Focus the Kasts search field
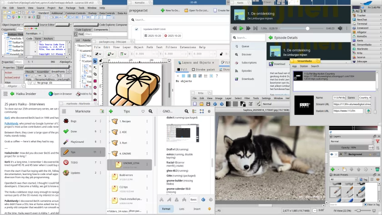This screenshot has height=215, width=382. click(248, 38)
